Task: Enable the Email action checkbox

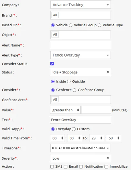Action: click(x=65, y=167)
